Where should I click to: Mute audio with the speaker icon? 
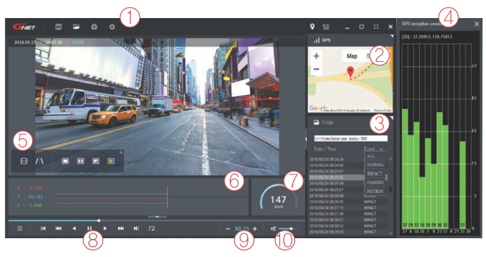click(273, 229)
